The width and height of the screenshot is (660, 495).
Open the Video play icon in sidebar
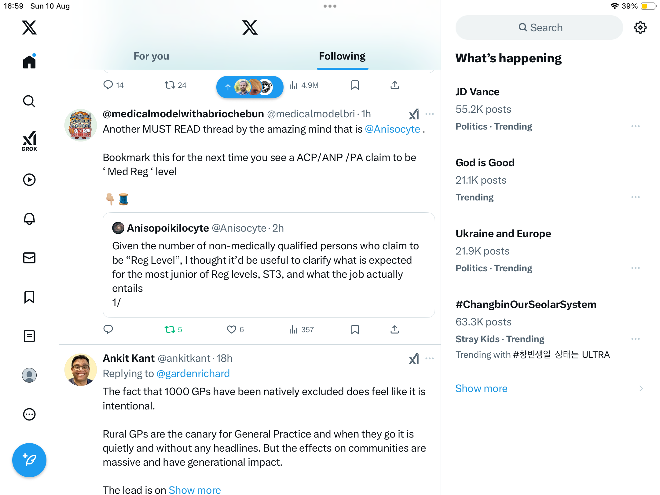click(29, 180)
